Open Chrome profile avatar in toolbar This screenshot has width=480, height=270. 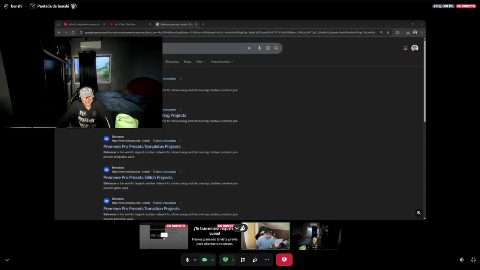point(415,32)
